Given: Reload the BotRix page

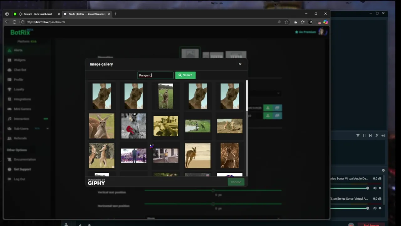Looking at the screenshot, I should 14,22.
